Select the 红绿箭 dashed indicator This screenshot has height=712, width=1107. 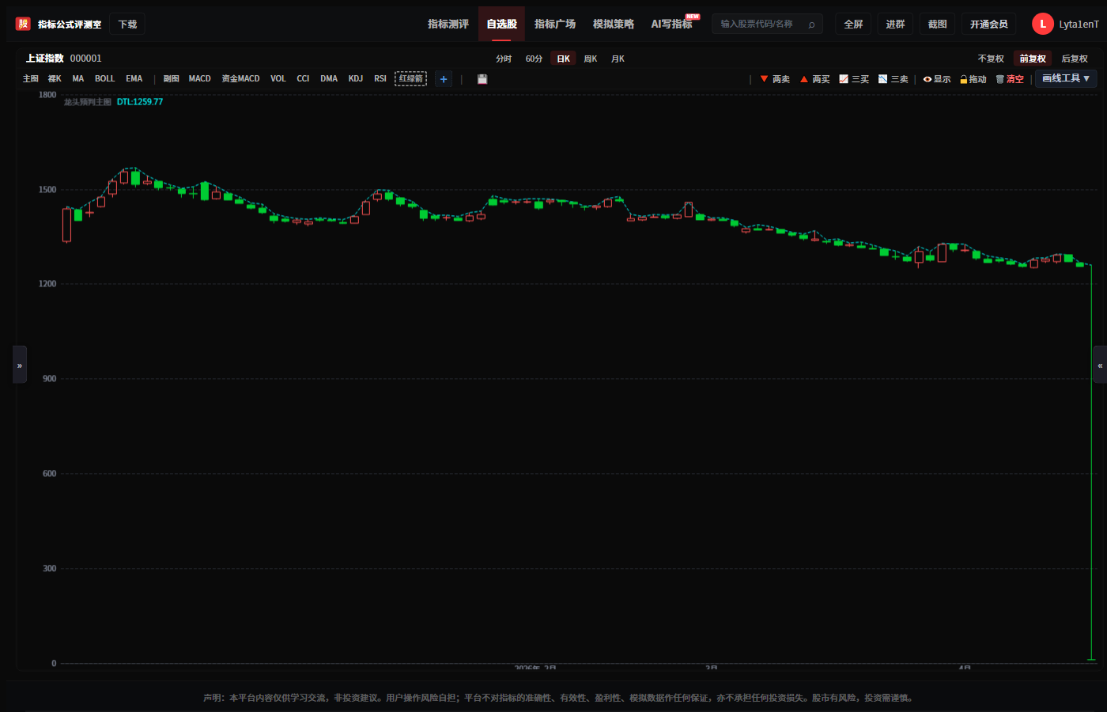(410, 78)
